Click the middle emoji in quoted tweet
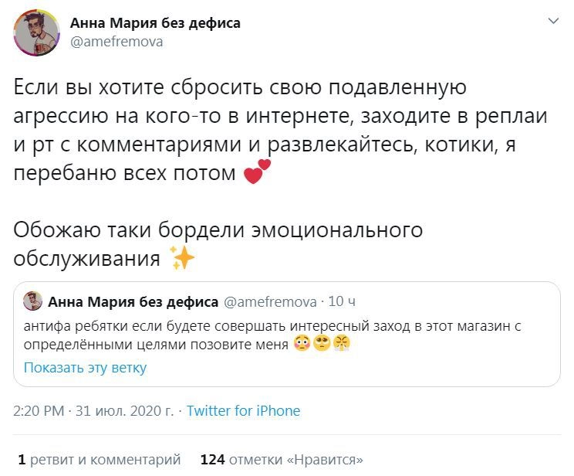 pos(322,344)
